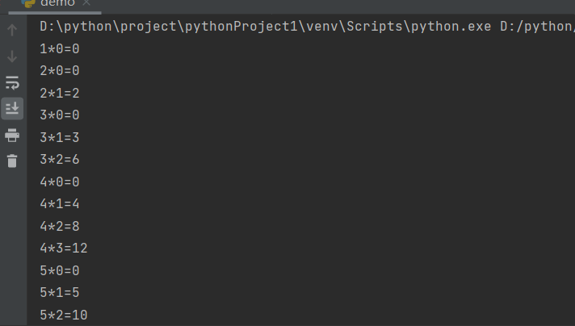Click the output line 2*0=0

[x=60, y=71]
